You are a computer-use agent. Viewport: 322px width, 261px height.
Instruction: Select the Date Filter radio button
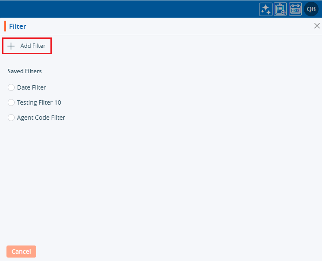click(x=11, y=87)
